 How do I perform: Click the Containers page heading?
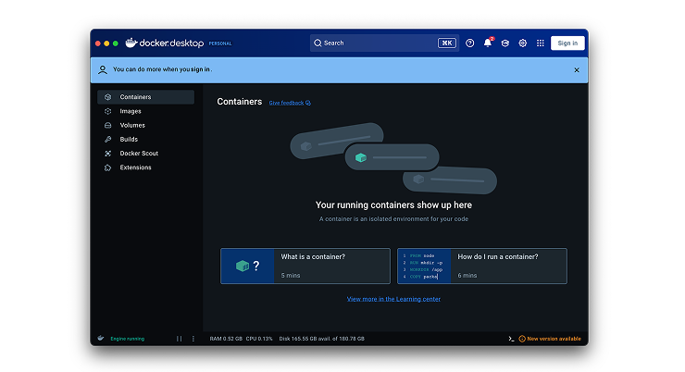tap(240, 102)
